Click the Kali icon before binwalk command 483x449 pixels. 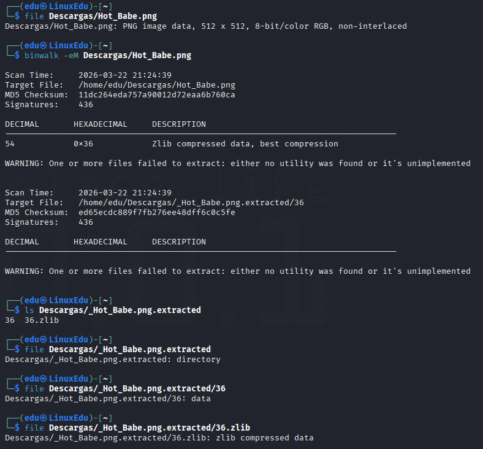click(44, 45)
